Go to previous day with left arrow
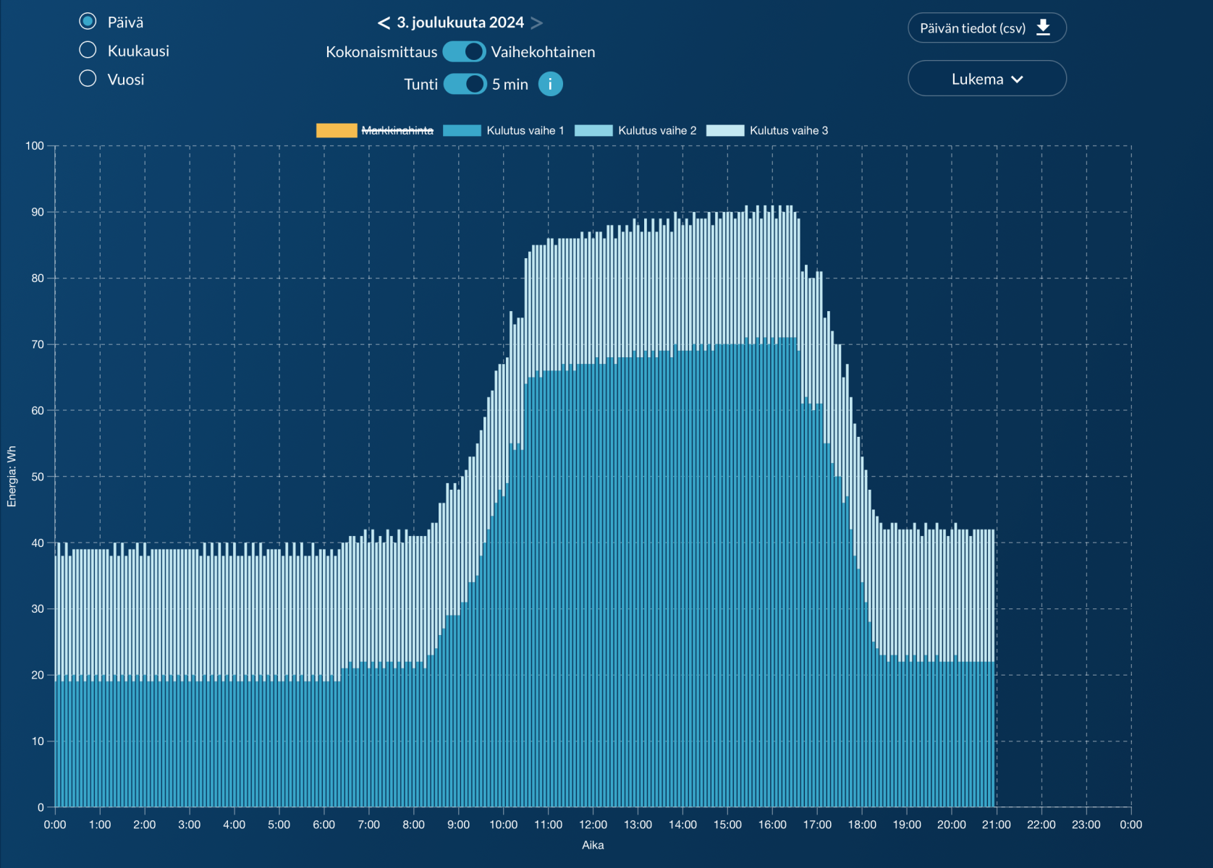The height and width of the screenshot is (868, 1213). coord(384,23)
